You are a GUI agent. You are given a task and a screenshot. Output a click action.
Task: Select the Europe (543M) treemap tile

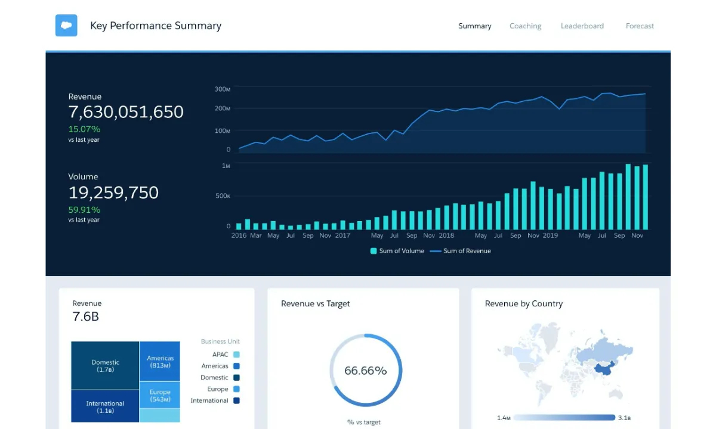[x=160, y=395]
